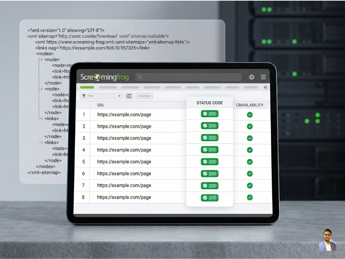Screen dimensions: 345x259
Task: Open the hamburger menu icon
Action: point(263,77)
